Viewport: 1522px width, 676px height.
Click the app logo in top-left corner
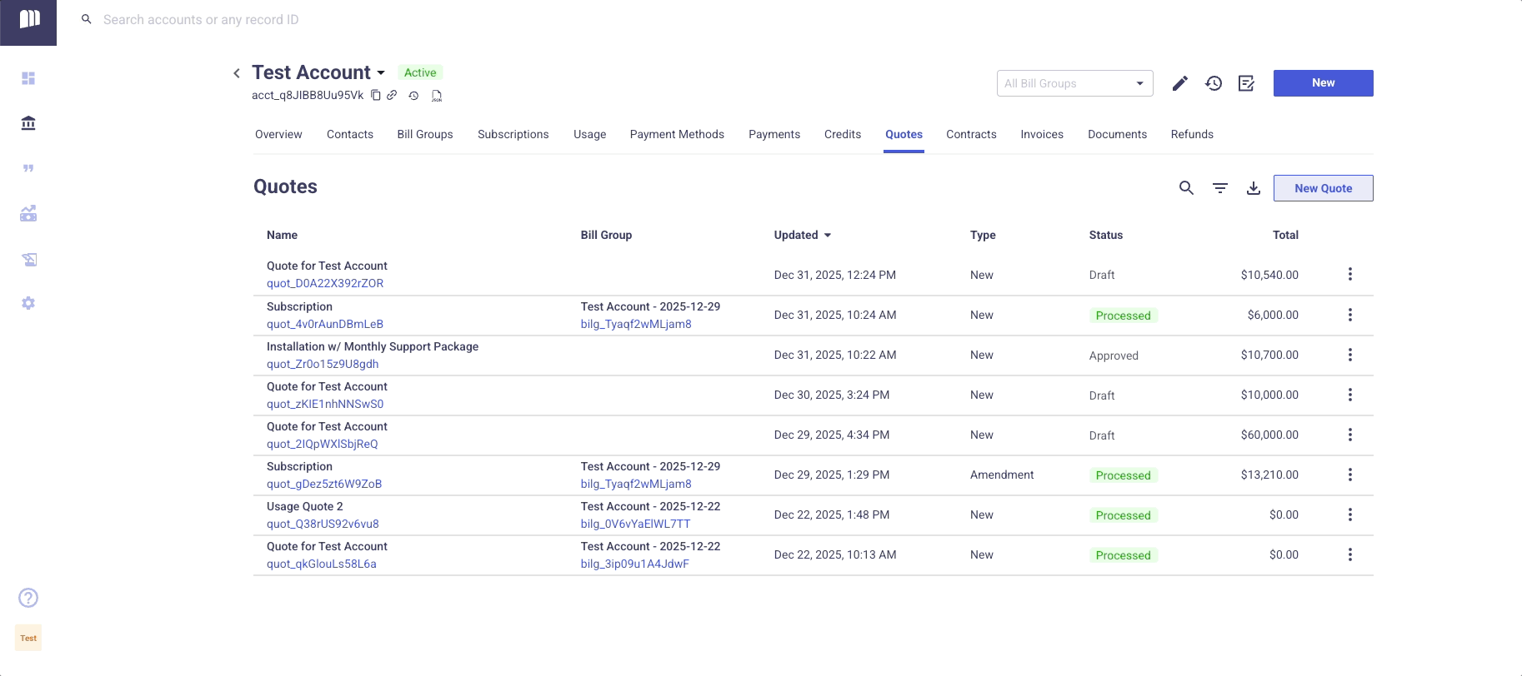pyautogui.click(x=29, y=19)
